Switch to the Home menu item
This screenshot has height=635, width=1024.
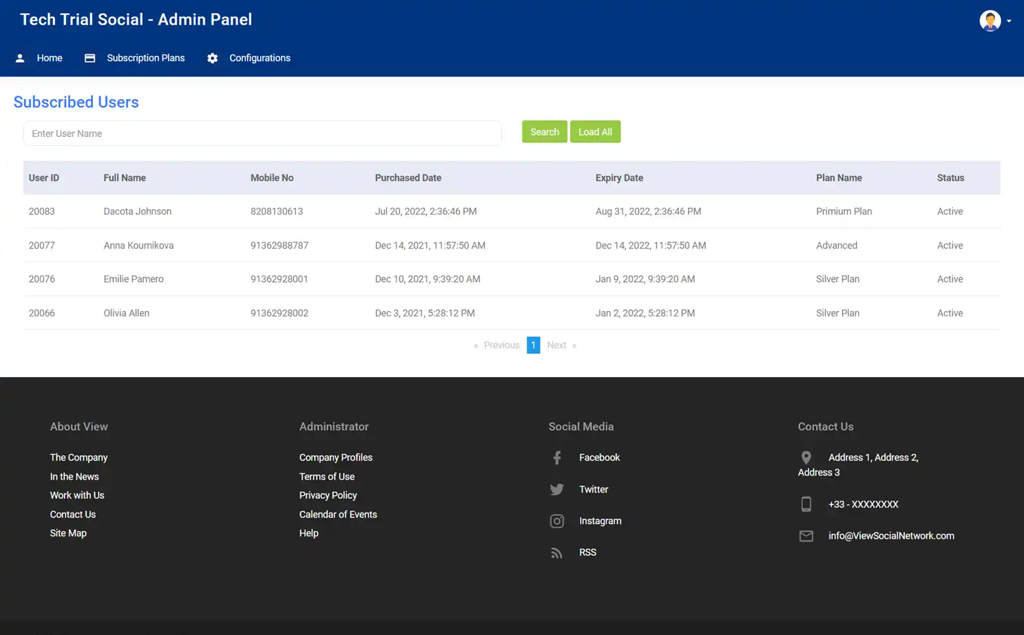coord(49,58)
